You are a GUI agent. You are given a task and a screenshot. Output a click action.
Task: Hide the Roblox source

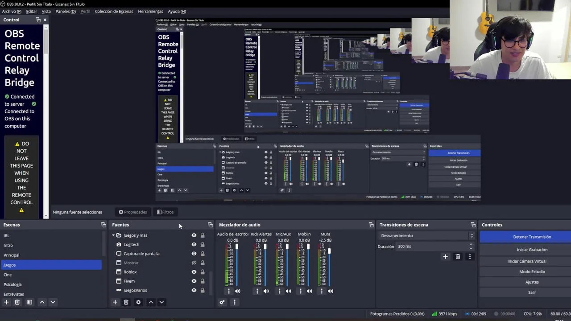194,272
